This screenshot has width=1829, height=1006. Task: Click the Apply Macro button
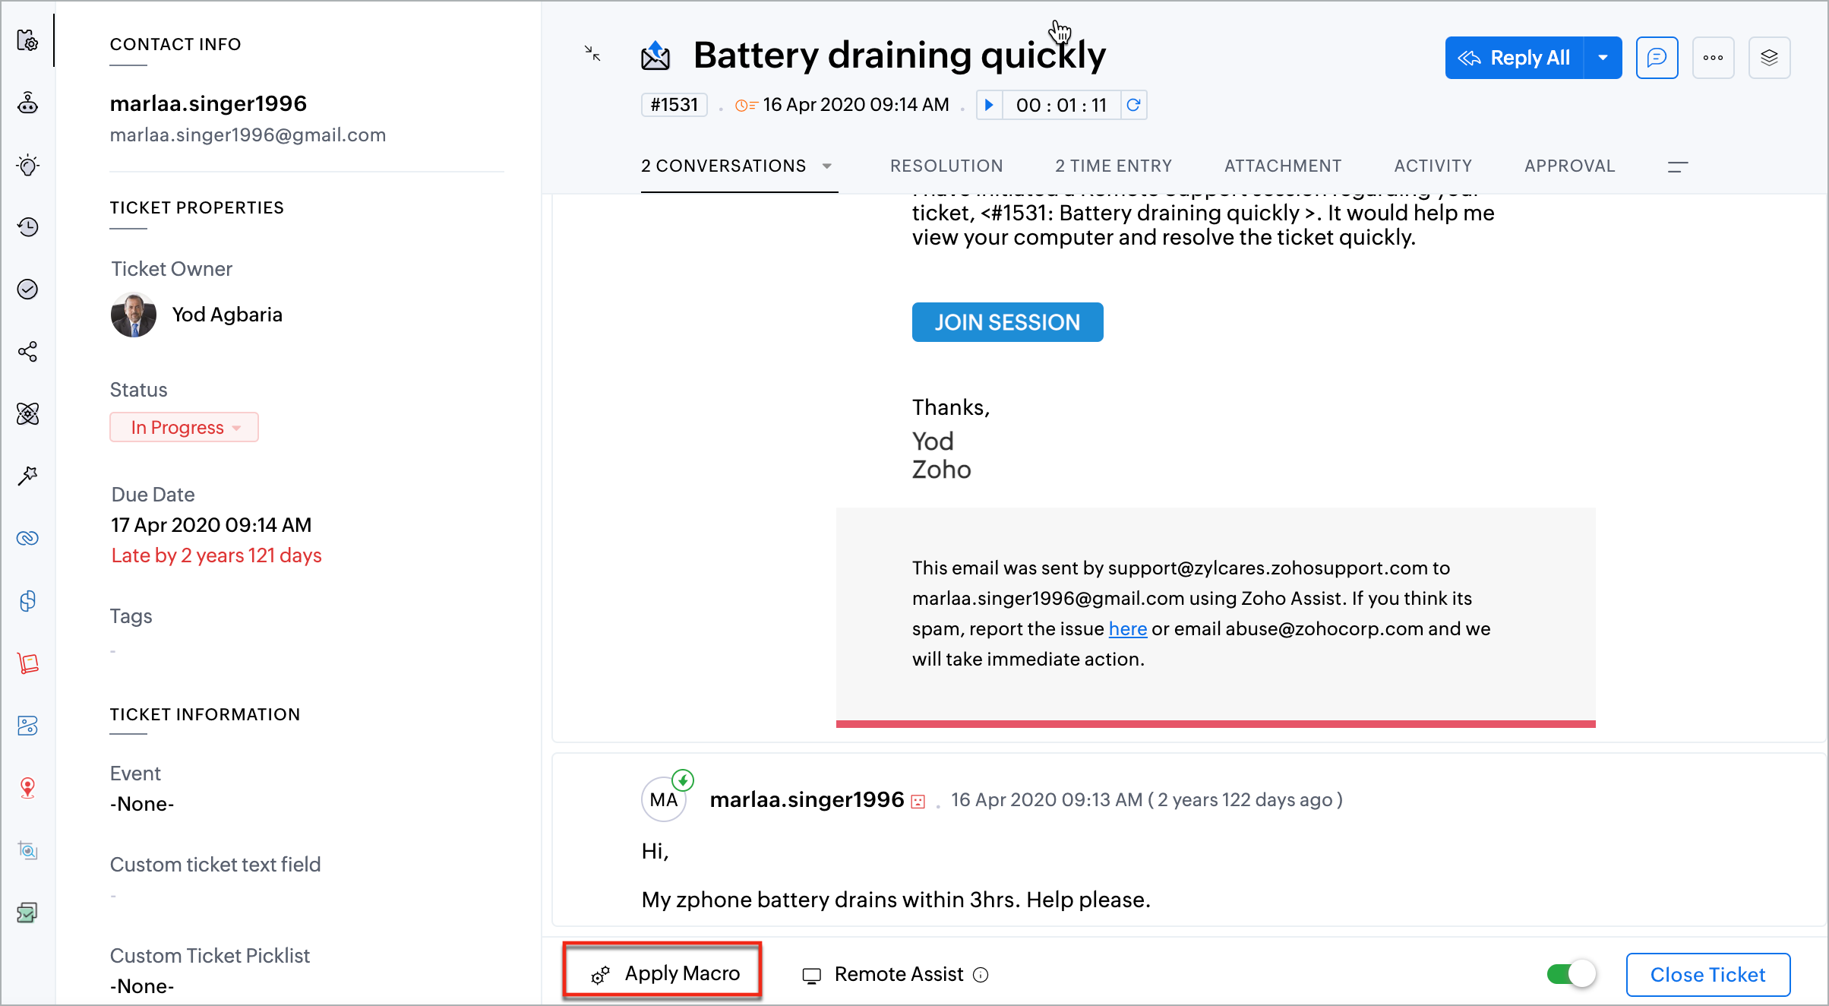point(663,973)
